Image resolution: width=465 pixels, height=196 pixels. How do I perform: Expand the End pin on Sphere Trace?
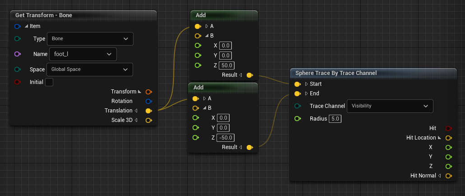pyautogui.click(x=306, y=94)
